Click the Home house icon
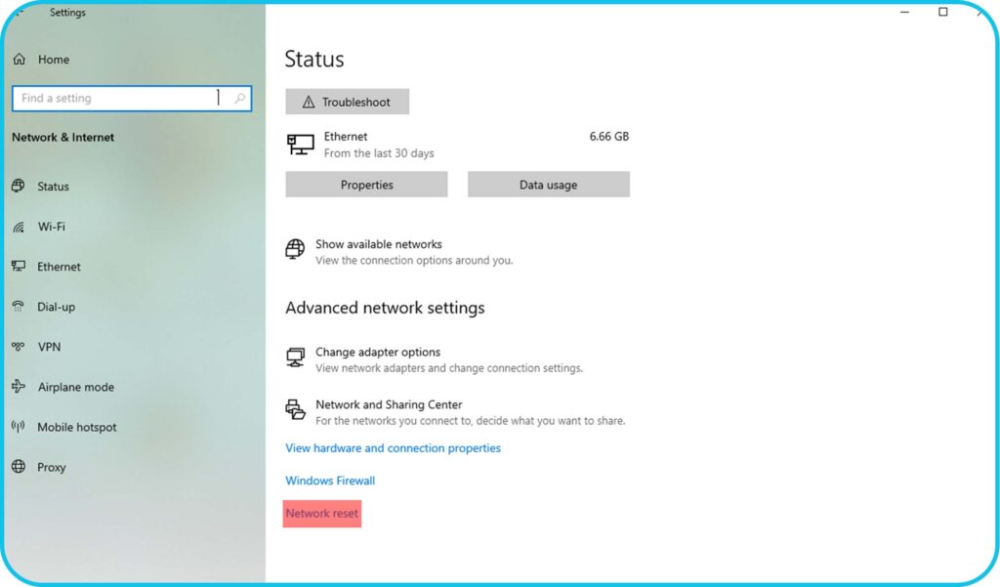The width and height of the screenshot is (1000, 587). (x=20, y=60)
